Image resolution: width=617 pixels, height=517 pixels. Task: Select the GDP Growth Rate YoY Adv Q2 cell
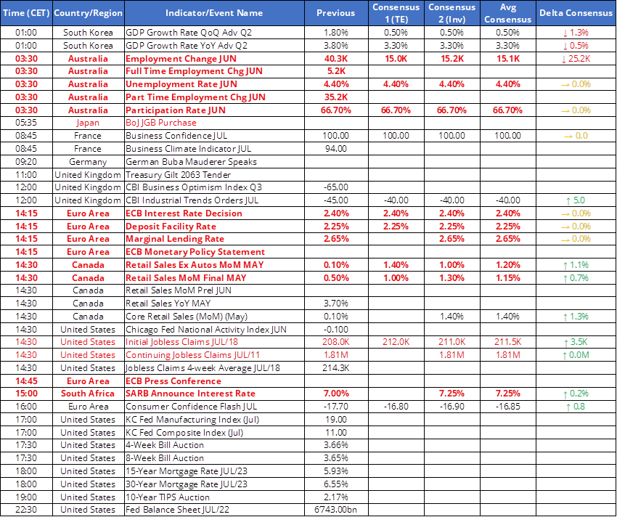[x=214, y=46]
